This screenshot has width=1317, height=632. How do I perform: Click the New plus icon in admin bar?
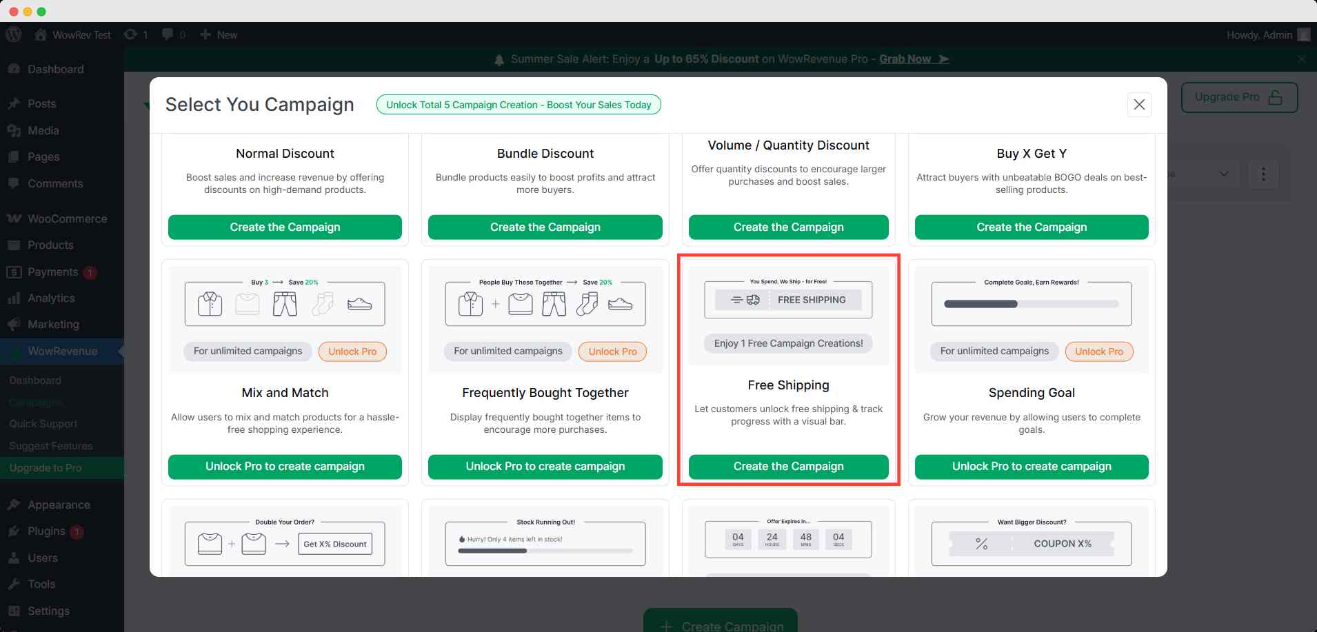click(x=205, y=34)
